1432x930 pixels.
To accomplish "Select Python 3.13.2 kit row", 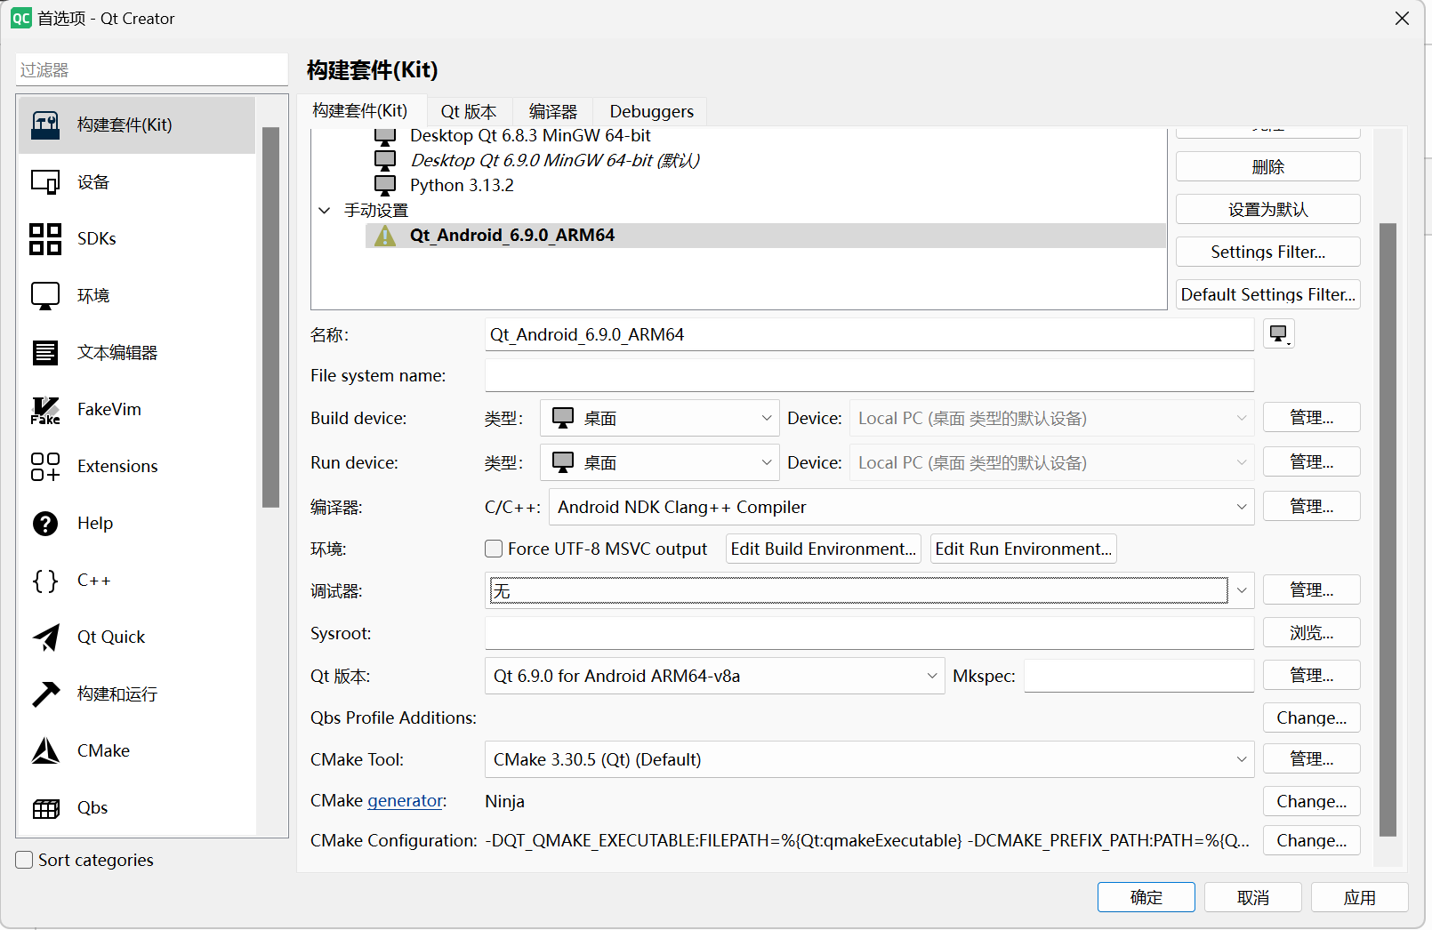I will pyautogui.click(x=765, y=185).
